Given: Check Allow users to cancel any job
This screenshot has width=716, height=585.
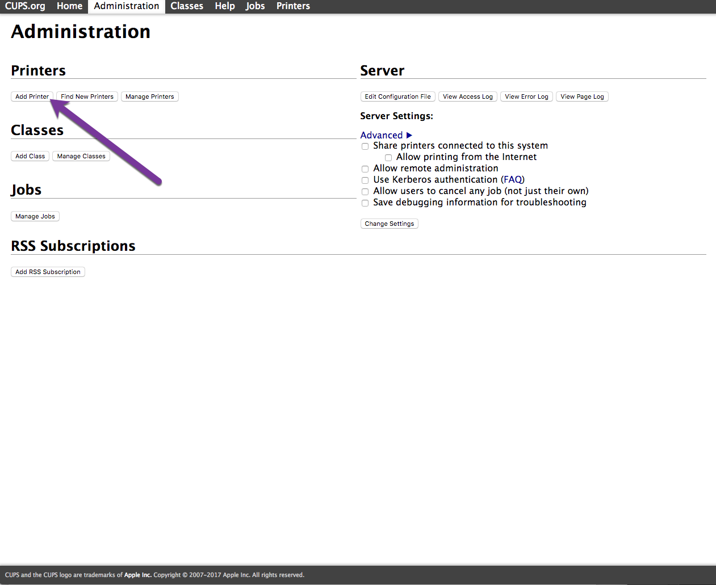Looking at the screenshot, I should (365, 192).
